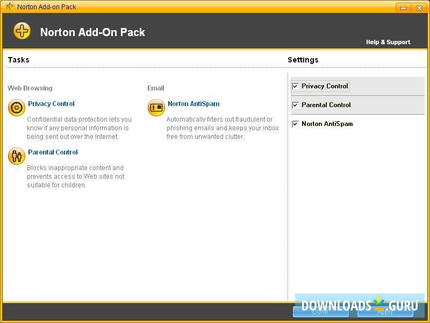Uncheck the Privacy Control checkbox
The width and height of the screenshot is (430, 323).
tap(295, 86)
